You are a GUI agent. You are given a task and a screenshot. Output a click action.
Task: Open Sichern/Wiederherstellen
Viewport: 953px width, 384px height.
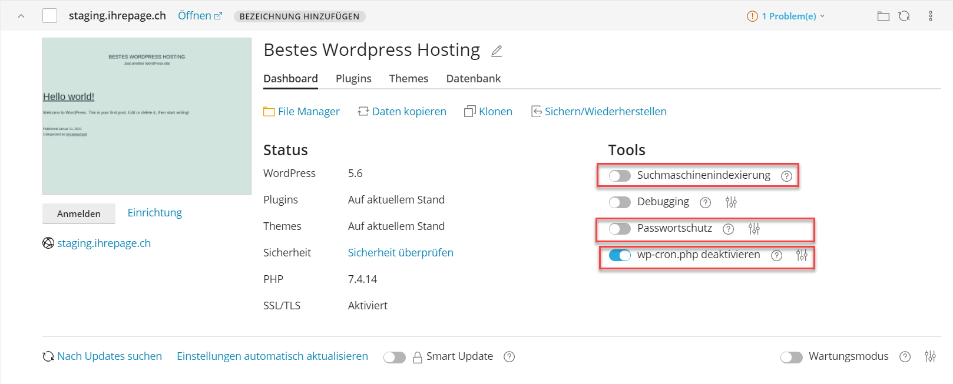pos(599,112)
